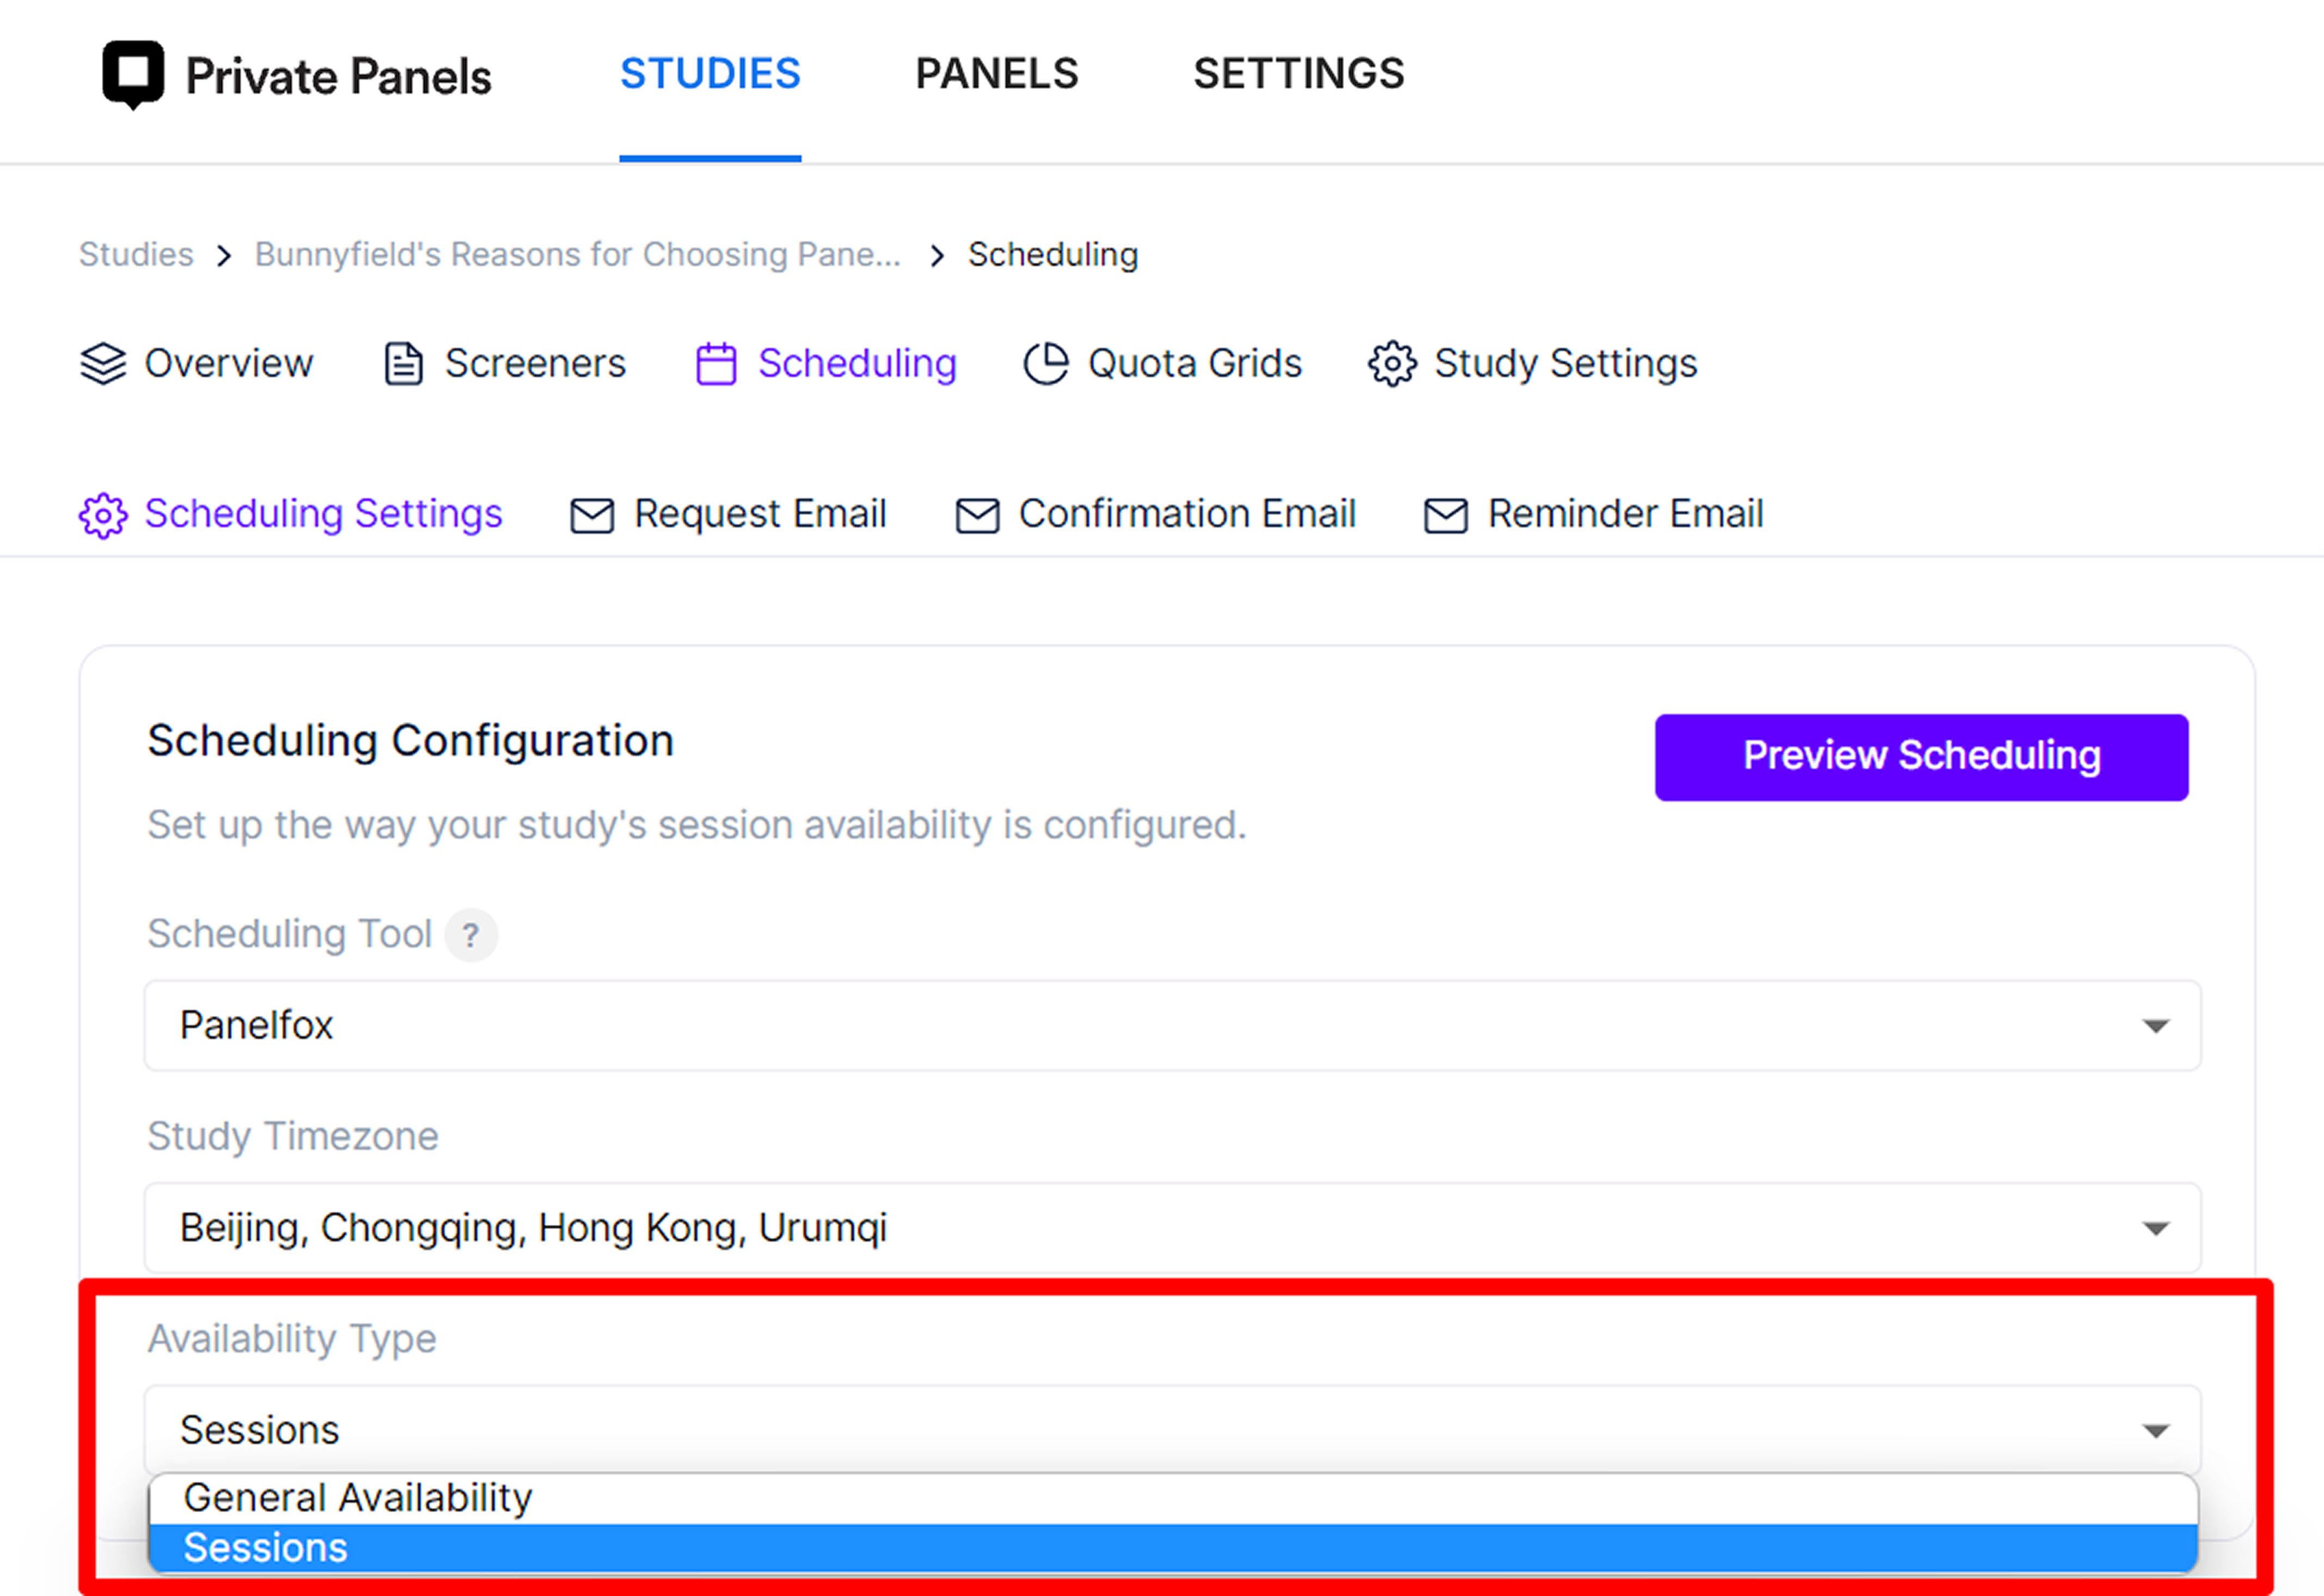The height and width of the screenshot is (1596, 2324).
Task: Click the Confirmation Email envelope icon
Action: [x=977, y=516]
